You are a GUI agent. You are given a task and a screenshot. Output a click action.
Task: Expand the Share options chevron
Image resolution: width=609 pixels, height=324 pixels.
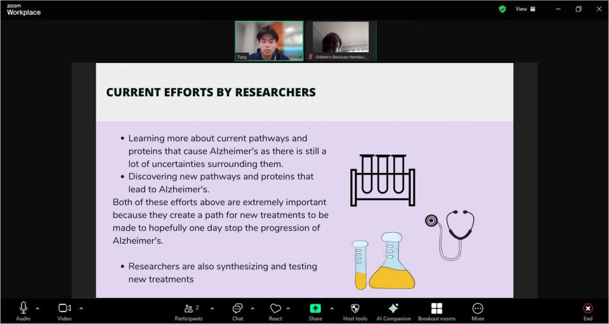pyautogui.click(x=332, y=309)
